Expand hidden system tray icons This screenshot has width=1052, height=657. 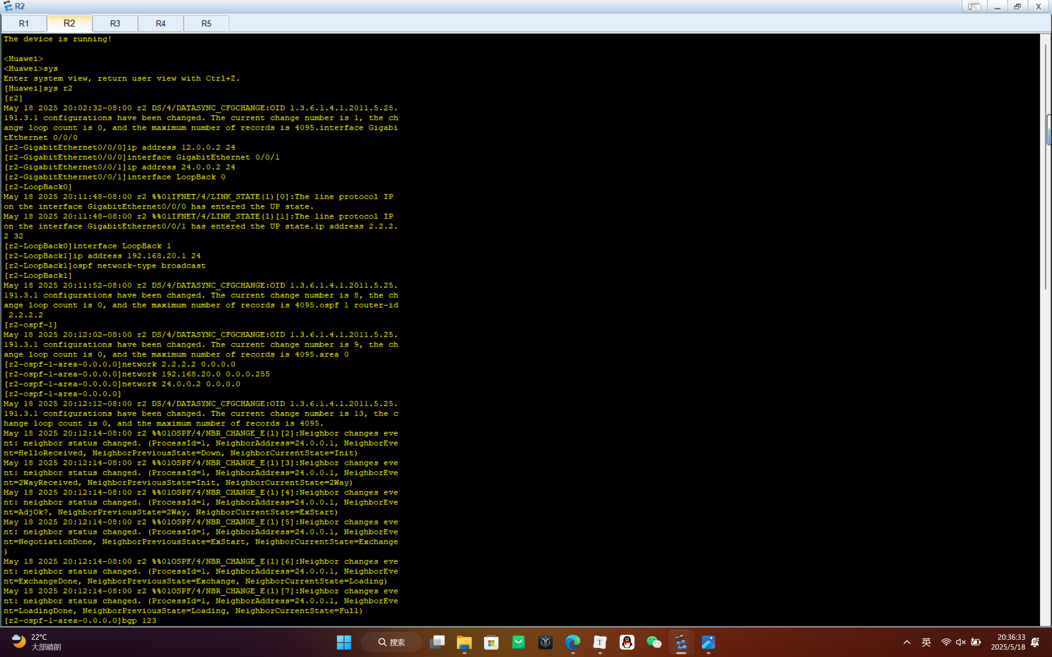tap(907, 642)
